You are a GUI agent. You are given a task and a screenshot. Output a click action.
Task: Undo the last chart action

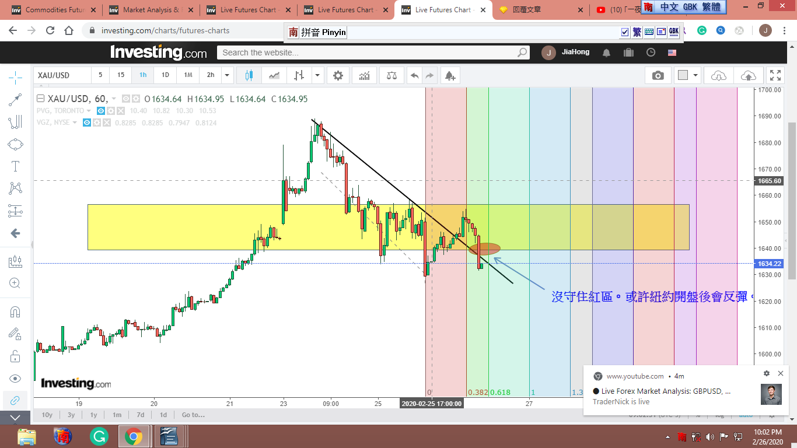point(414,75)
